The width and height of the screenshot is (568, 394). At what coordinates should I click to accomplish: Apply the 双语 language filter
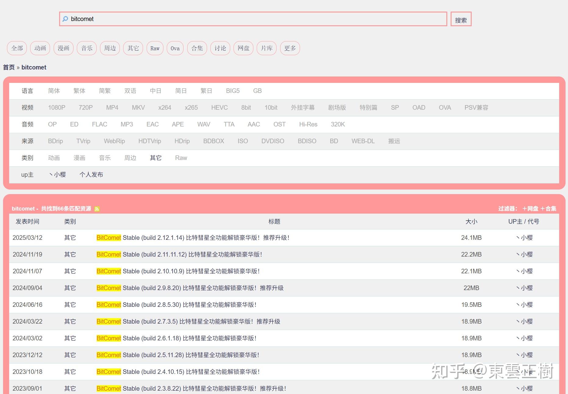coord(130,91)
